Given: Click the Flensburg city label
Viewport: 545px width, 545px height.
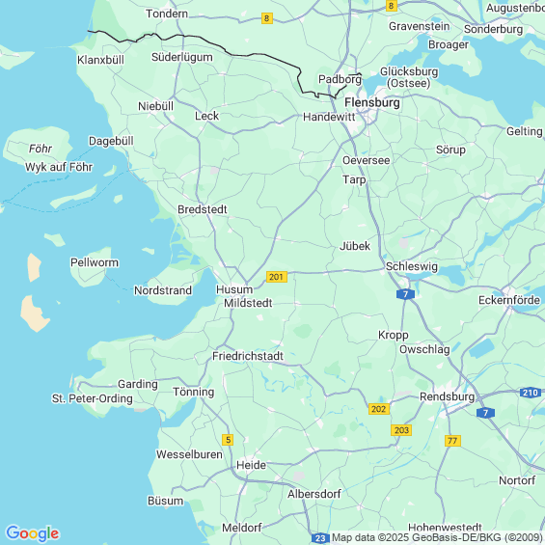Looking at the screenshot, I should (x=372, y=102).
